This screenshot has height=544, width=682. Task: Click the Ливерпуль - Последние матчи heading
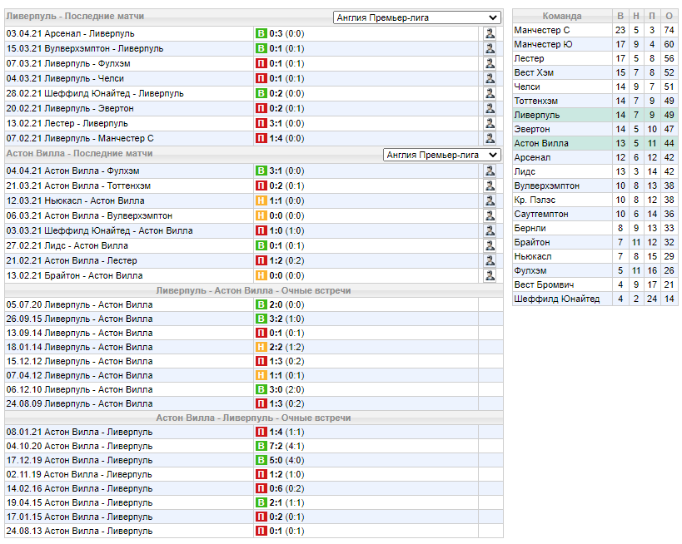[75, 16]
